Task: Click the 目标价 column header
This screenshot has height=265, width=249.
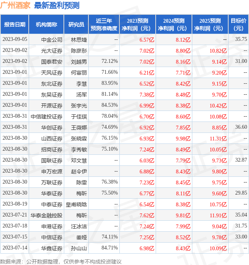Action: pyautogui.click(x=238, y=25)
